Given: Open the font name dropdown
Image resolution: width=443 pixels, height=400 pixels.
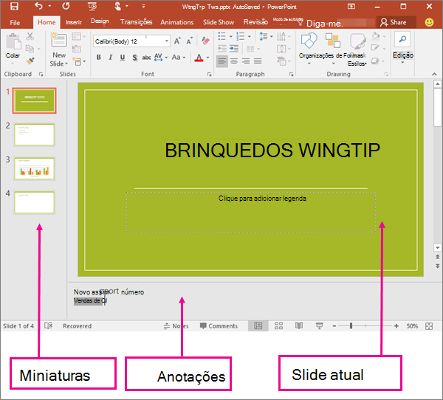Looking at the screenshot, I should [x=167, y=41].
